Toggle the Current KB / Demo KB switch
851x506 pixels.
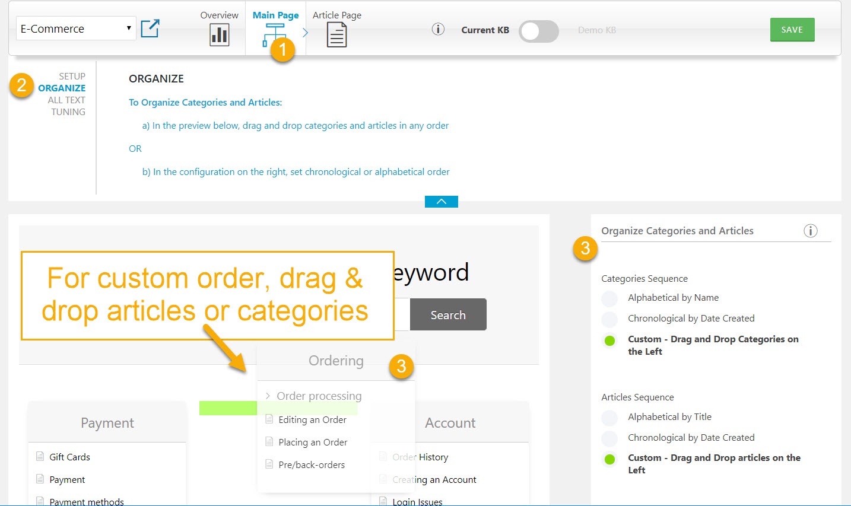(x=538, y=31)
